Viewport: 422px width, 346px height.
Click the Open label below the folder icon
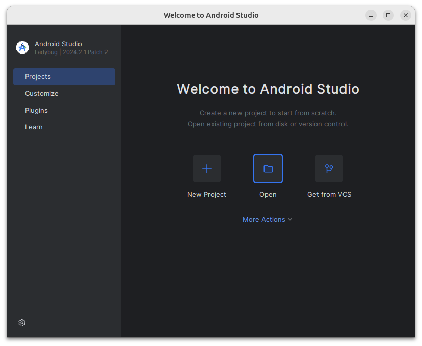(268, 194)
